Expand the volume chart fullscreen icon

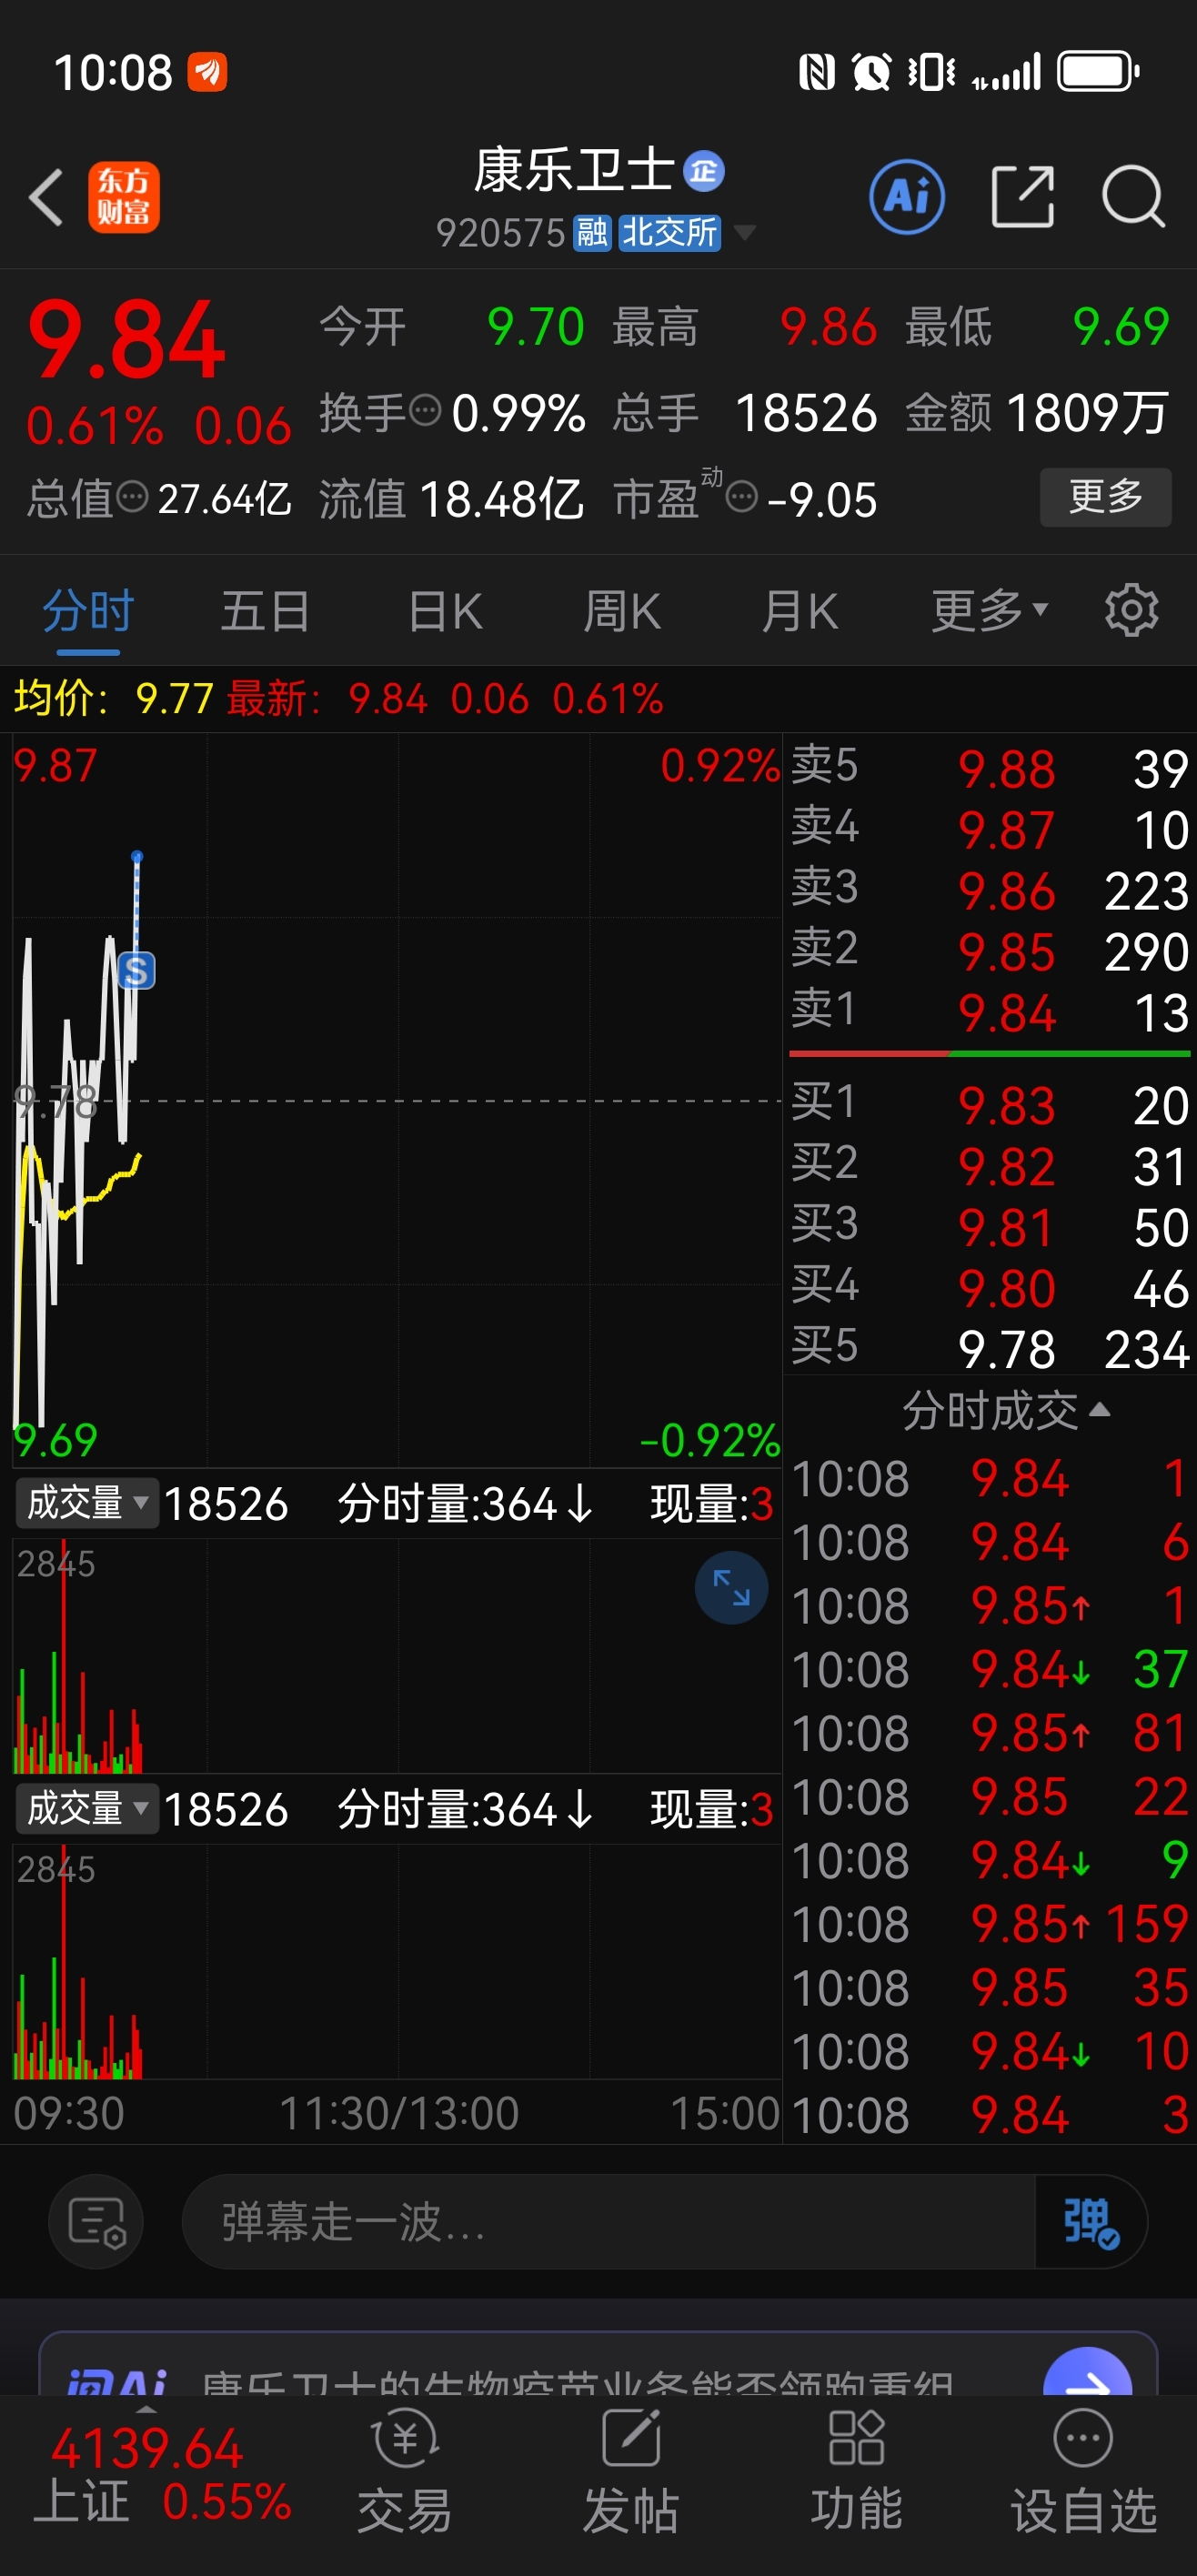(731, 1587)
